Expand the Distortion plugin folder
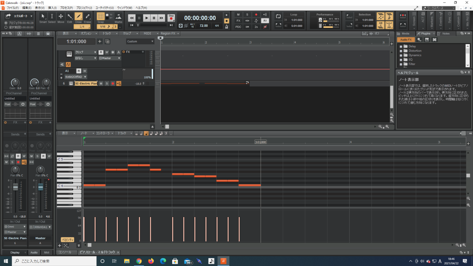This screenshot has width=473, height=266. [401, 51]
